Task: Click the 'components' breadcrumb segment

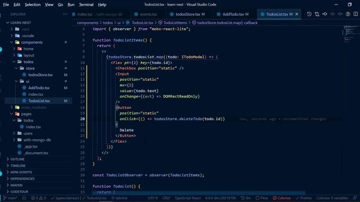Action: (x=88, y=22)
